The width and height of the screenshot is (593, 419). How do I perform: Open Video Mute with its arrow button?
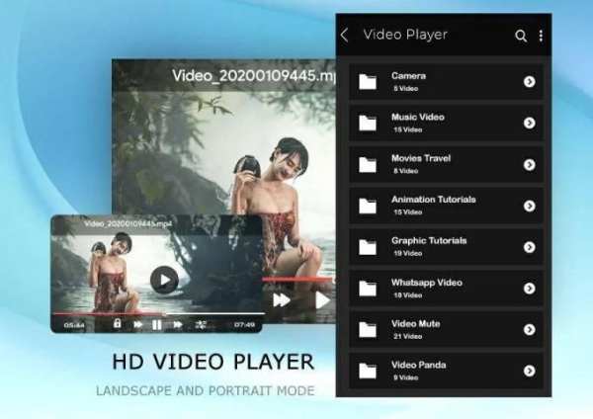coord(530,329)
